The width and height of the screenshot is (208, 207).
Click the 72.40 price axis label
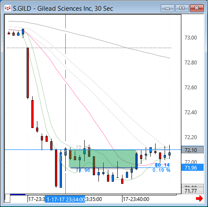coord(191,113)
